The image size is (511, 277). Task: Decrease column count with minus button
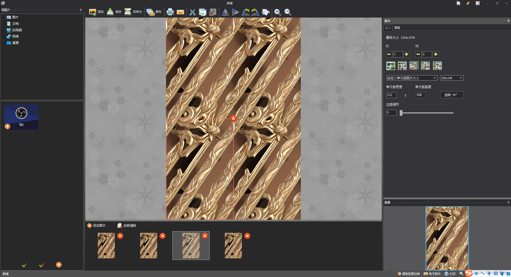(418, 54)
